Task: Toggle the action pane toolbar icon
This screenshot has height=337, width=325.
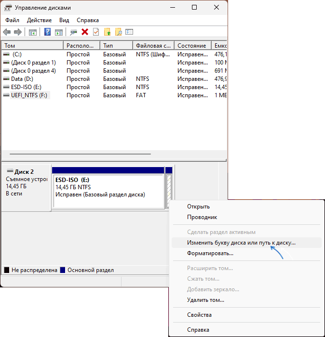Action: point(59,32)
